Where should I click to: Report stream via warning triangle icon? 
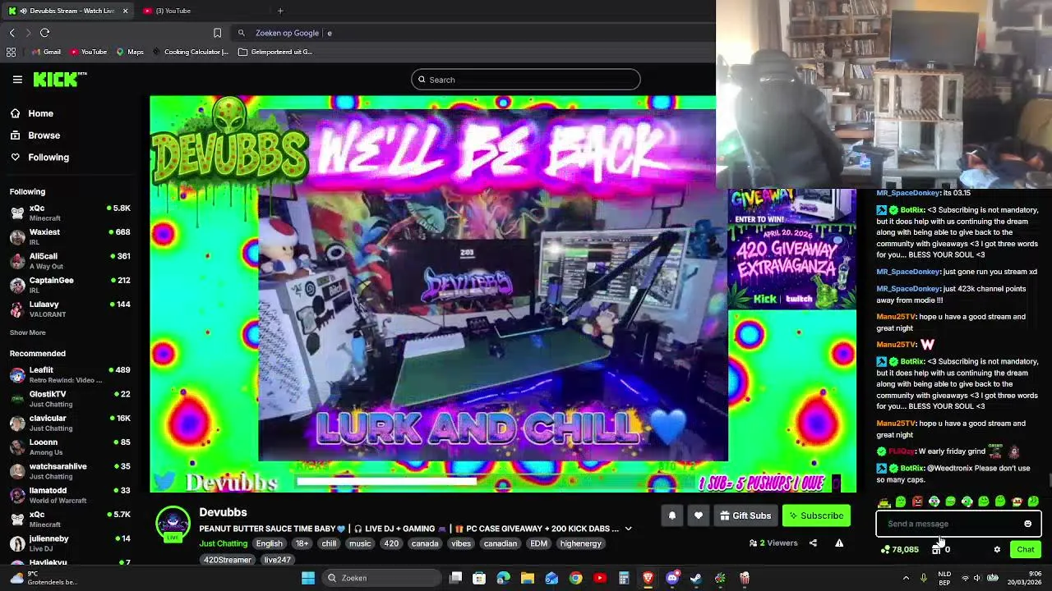point(839,543)
